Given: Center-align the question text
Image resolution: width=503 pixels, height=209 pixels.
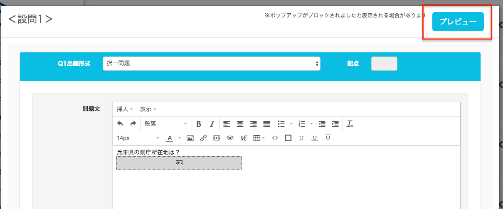Looking at the screenshot, I should coord(240,124).
